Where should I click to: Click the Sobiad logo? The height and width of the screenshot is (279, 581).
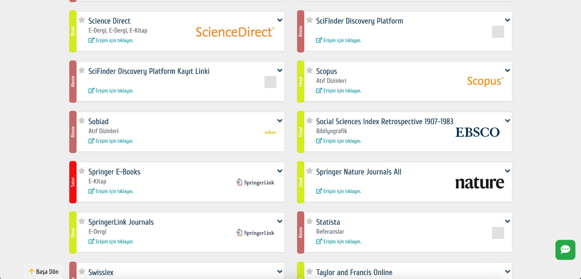pos(270,132)
